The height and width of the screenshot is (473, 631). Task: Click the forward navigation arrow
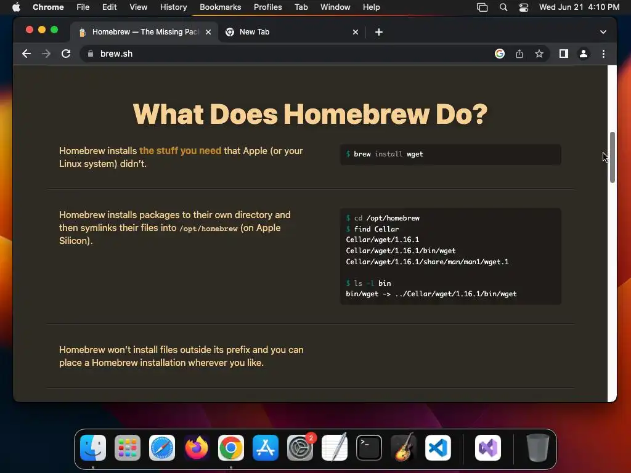(46, 54)
